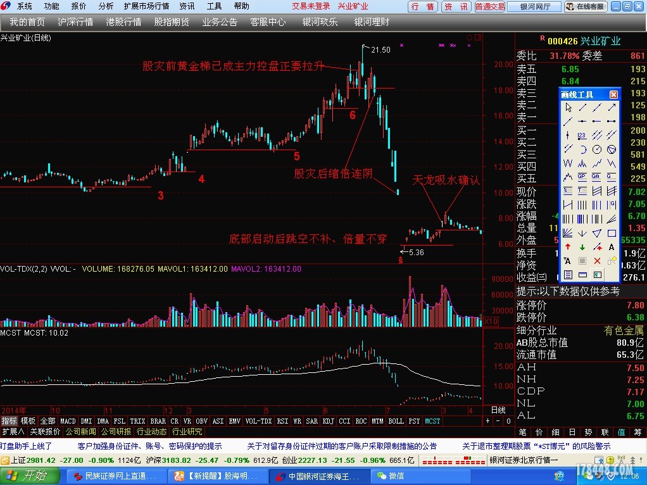Select the GA line tool
This screenshot has width=647, height=485.
tap(596, 177)
